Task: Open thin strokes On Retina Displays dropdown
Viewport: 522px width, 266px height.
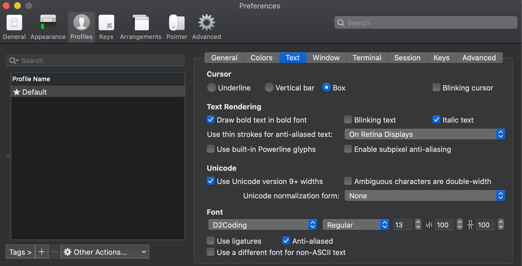Action: coord(425,134)
